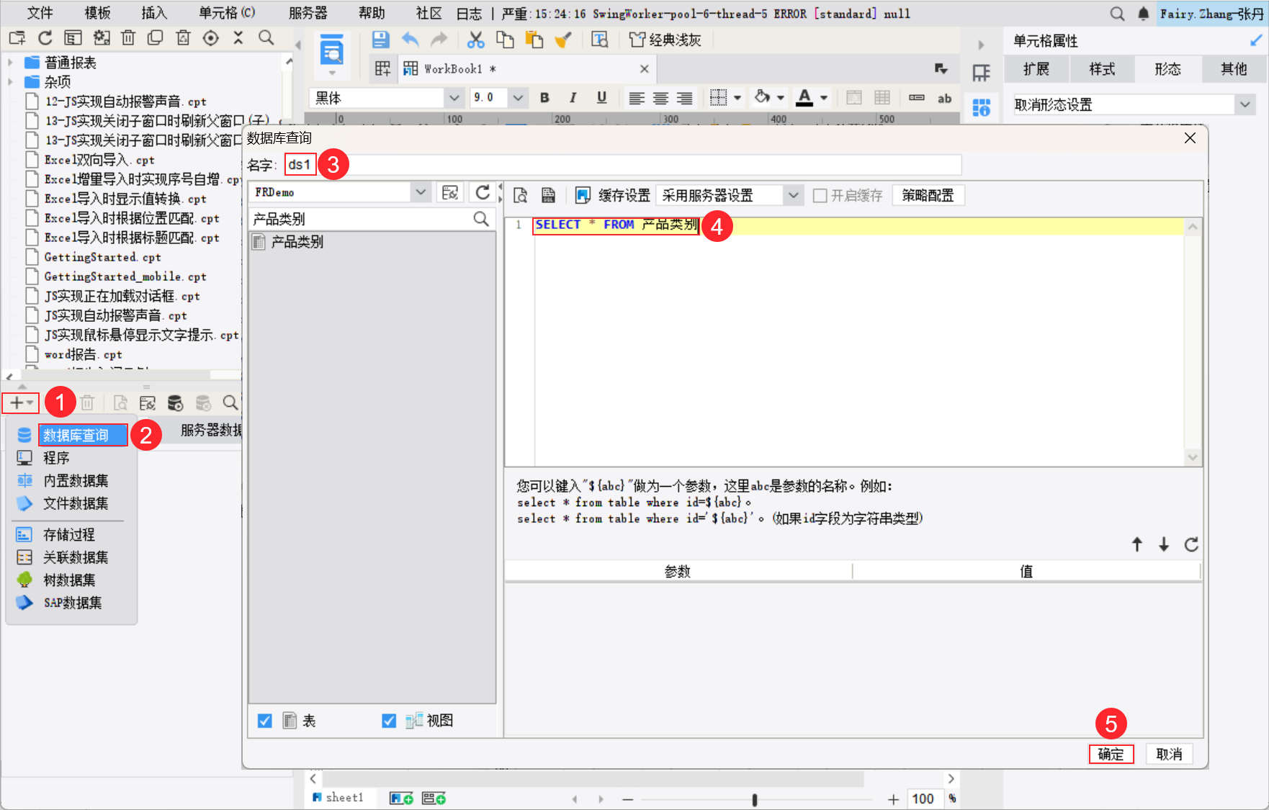The width and height of the screenshot is (1269, 810).
Task: Click the dataset 名字 input field
Action: click(x=623, y=165)
